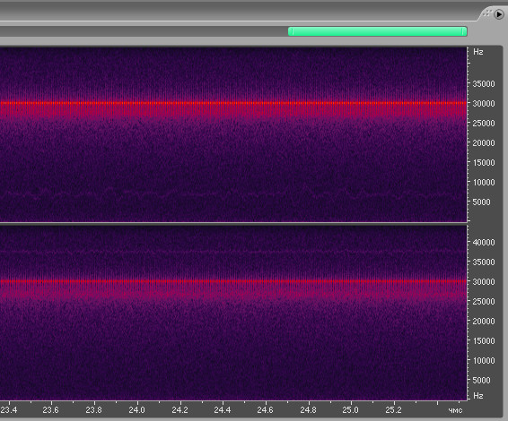Click the empty scrollbar track left of green bar
Image resolution: width=508 pixels, height=421 pixels.
pyautogui.click(x=144, y=31)
